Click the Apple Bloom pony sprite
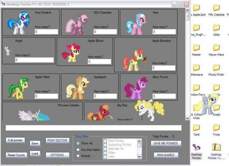 71,53
